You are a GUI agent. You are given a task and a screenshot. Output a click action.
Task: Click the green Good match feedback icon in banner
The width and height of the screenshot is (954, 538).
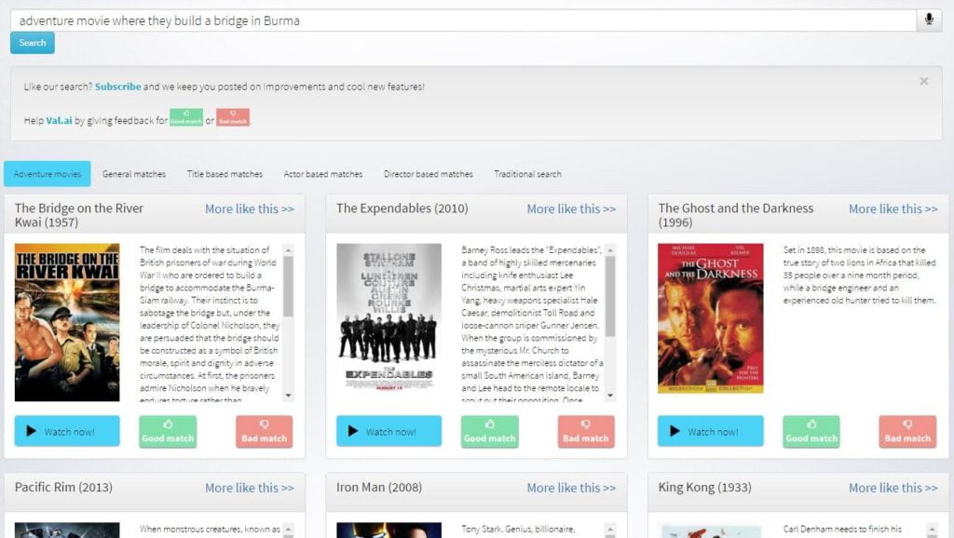[x=186, y=118]
